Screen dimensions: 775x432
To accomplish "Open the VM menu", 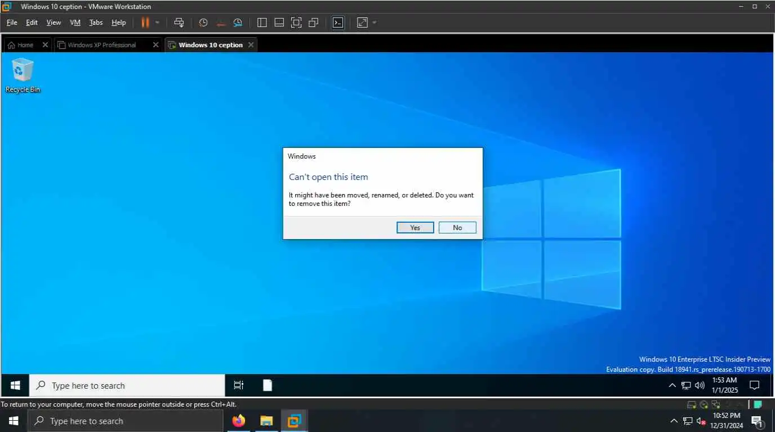I will click(x=75, y=22).
